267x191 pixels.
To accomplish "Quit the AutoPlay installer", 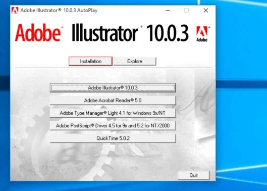I will (193, 175).
